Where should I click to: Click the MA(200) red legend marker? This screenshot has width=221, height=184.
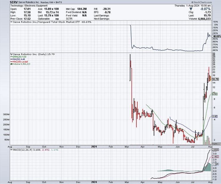click(x=11, y=62)
